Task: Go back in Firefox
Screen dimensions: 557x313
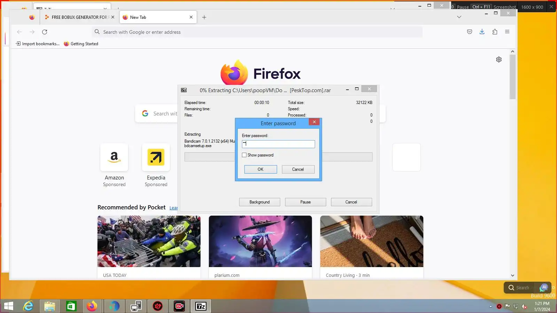Action: (19, 32)
